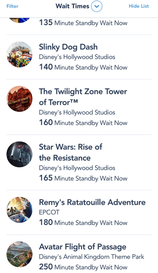This screenshot has width=158, height=273.
Task: Open the Filter options
Action: coord(12,6)
